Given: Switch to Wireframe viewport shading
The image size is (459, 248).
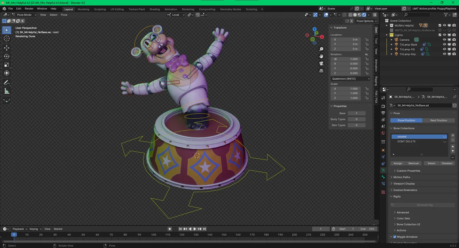Looking at the screenshot, I should pyautogui.click(x=350, y=15).
